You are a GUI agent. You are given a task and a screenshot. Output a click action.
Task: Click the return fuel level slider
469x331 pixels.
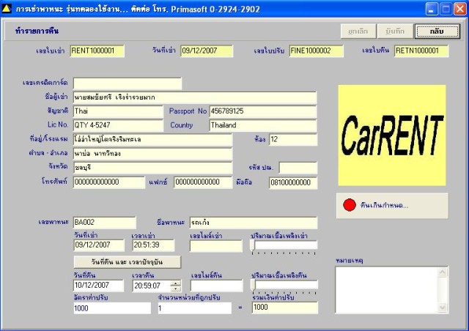pos(284,286)
